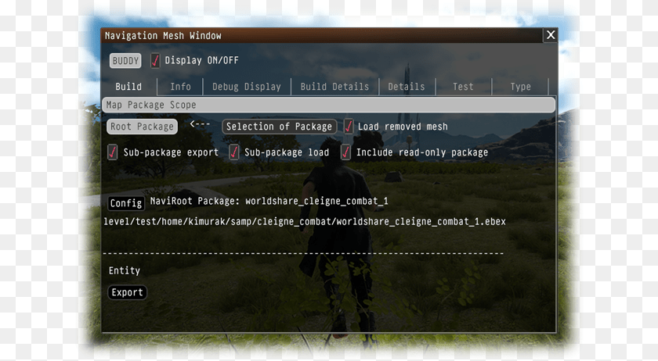The image size is (658, 361).
Task: Click the Entity label
Action: tap(125, 271)
